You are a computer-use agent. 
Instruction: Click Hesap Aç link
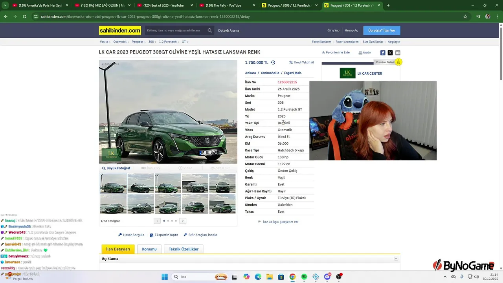351,31
